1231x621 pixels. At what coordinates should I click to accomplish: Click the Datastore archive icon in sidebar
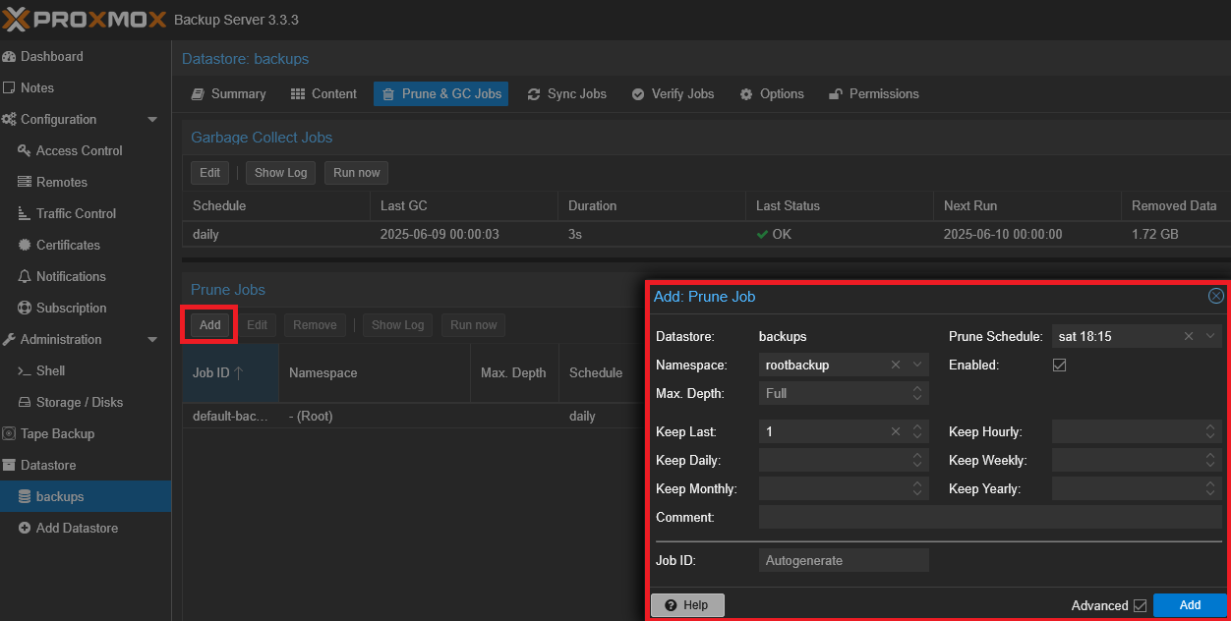coord(10,466)
